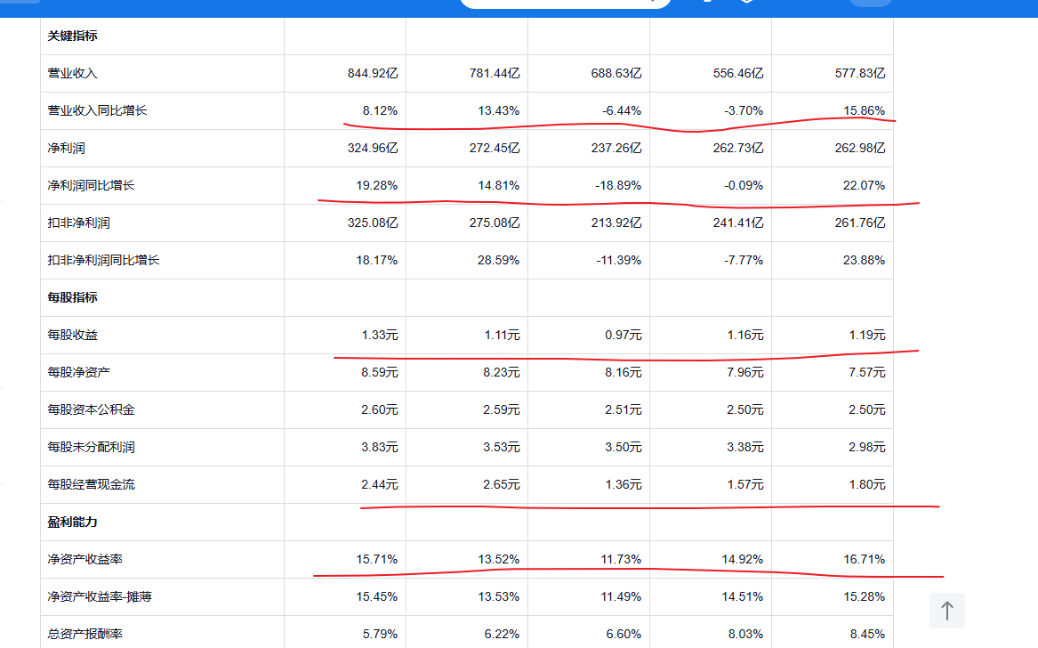
Task: Click the 营业收入 row label
Action: (x=73, y=73)
